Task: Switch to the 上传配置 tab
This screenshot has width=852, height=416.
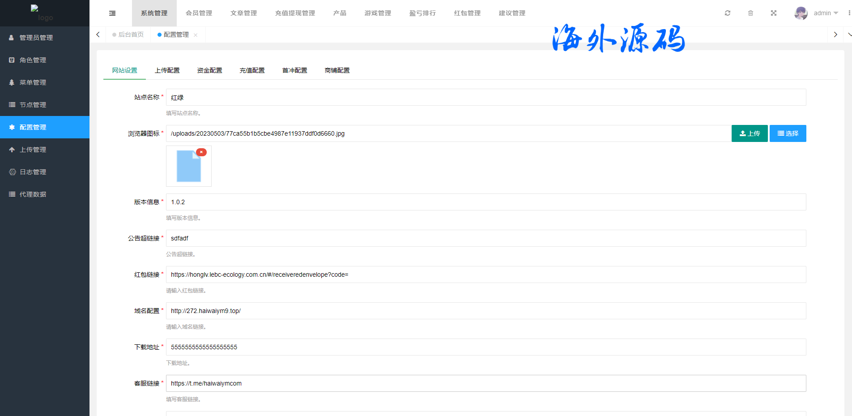Action: [167, 70]
